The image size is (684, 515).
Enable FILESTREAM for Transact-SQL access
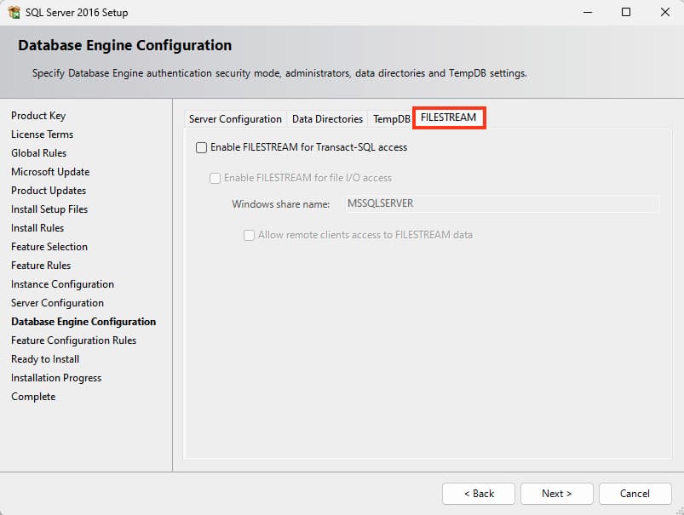point(202,147)
